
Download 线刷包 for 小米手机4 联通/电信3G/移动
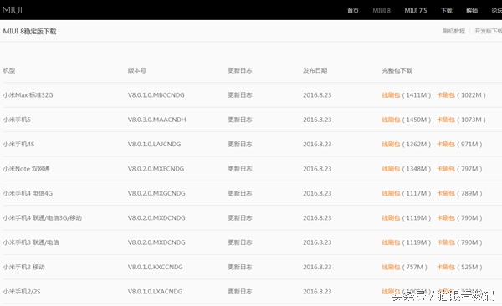pos(391,218)
